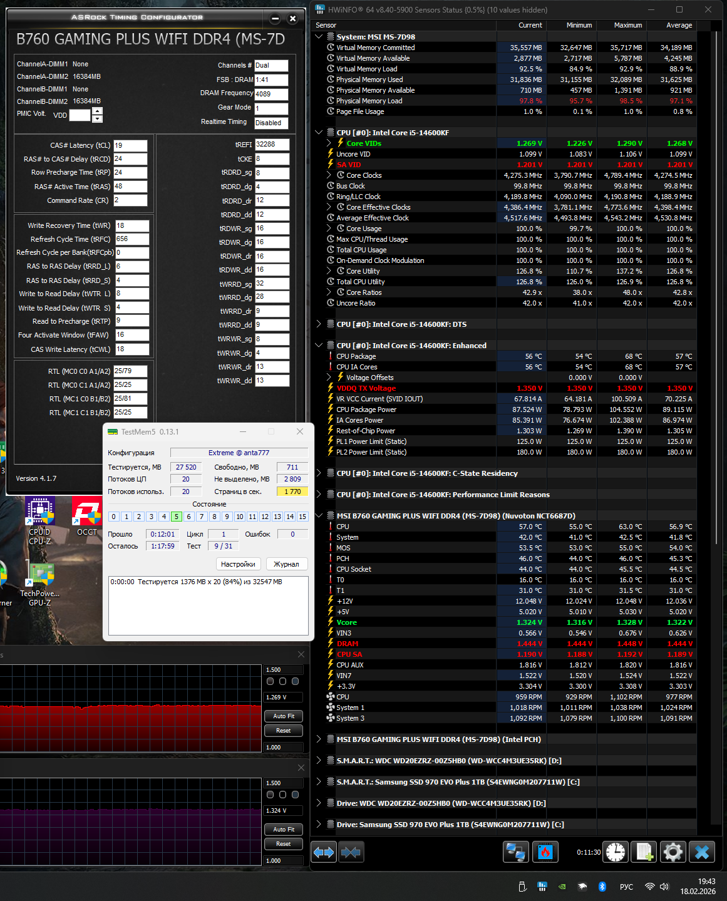727x901 pixels.
Task: Open HWiNFO fan control flame chip icon
Action: pyautogui.click(x=545, y=852)
